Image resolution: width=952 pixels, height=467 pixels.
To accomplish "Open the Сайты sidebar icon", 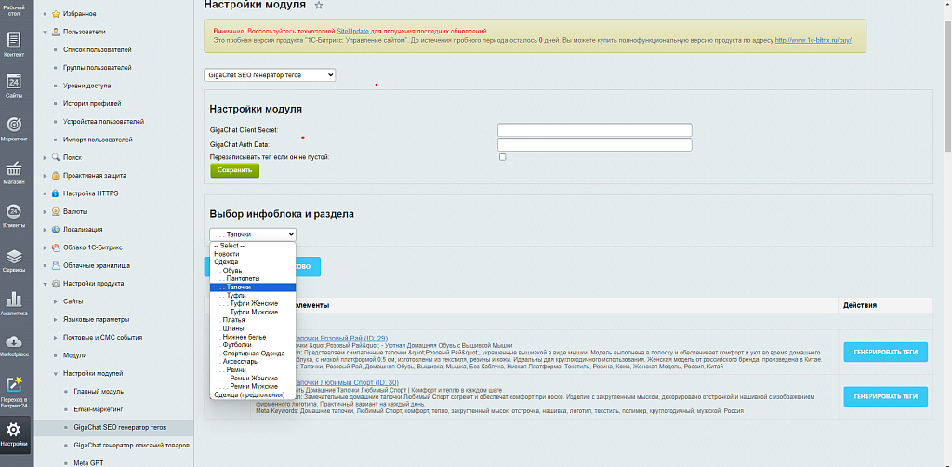I will click(x=14, y=86).
